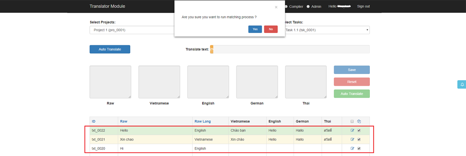Uncheck the txt_0020 row checkbox

pyautogui.click(x=359, y=148)
